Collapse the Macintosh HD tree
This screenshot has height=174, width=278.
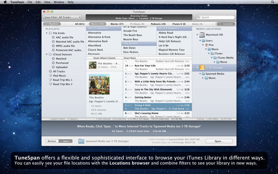coord(197,35)
